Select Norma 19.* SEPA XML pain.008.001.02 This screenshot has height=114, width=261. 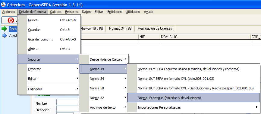(193, 79)
